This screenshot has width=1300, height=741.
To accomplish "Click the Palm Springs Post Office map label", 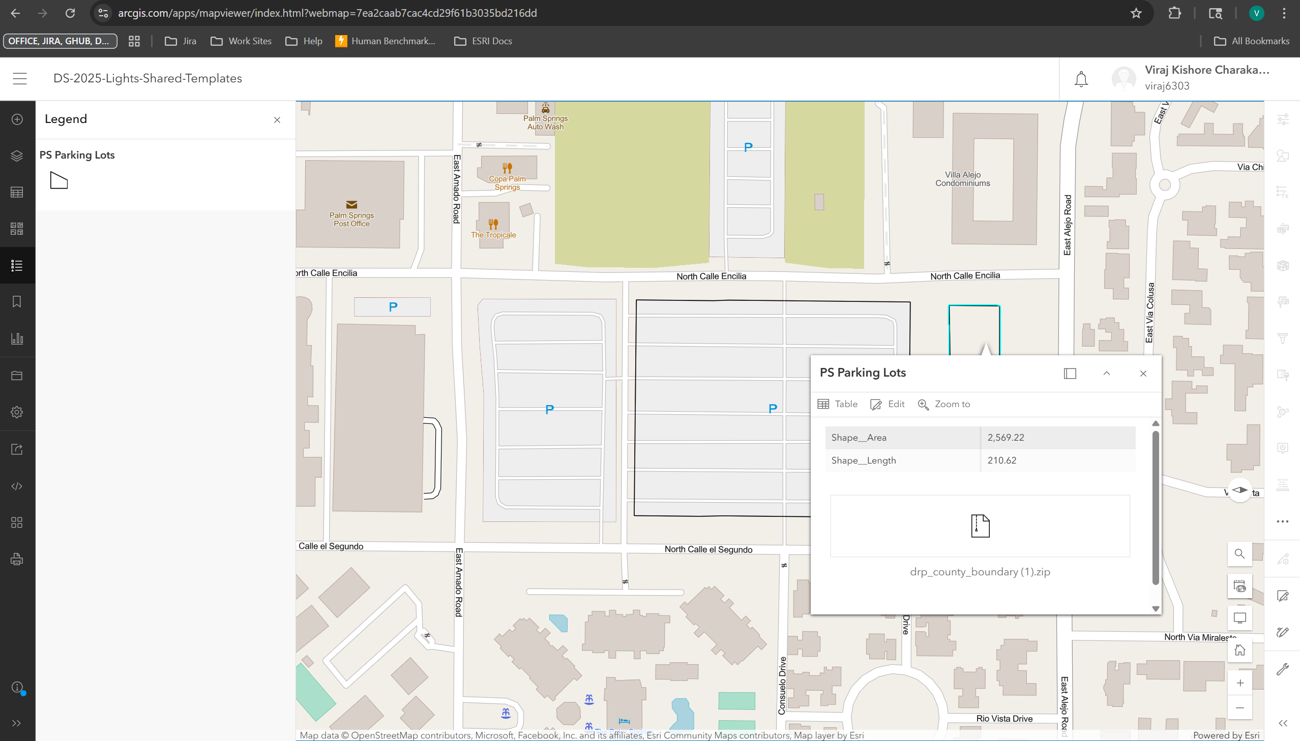I will point(351,220).
